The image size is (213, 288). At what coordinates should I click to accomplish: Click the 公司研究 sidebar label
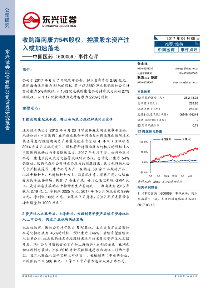pyautogui.click(x=7, y=18)
